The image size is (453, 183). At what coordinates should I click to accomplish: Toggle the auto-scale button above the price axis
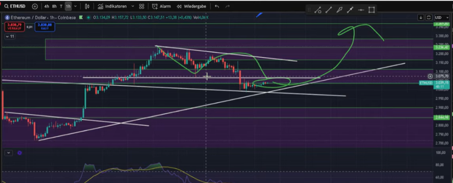(428, 17)
